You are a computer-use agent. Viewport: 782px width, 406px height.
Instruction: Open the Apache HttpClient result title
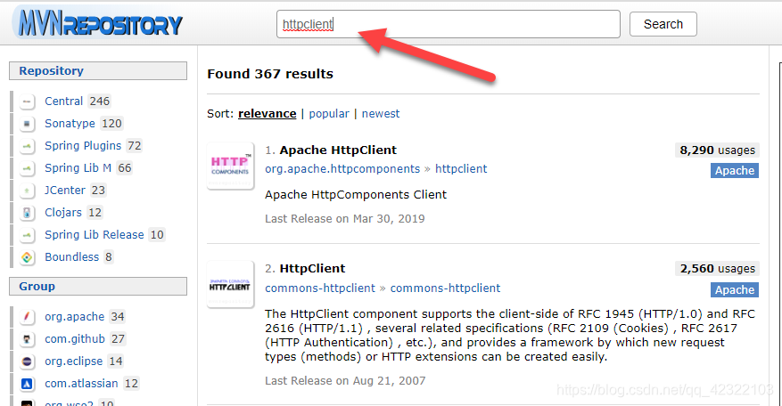(338, 150)
